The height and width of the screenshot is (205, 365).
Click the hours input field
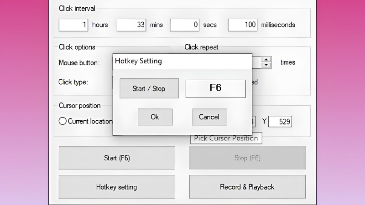tap(73, 25)
